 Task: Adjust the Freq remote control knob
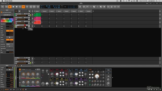click(33, 74)
